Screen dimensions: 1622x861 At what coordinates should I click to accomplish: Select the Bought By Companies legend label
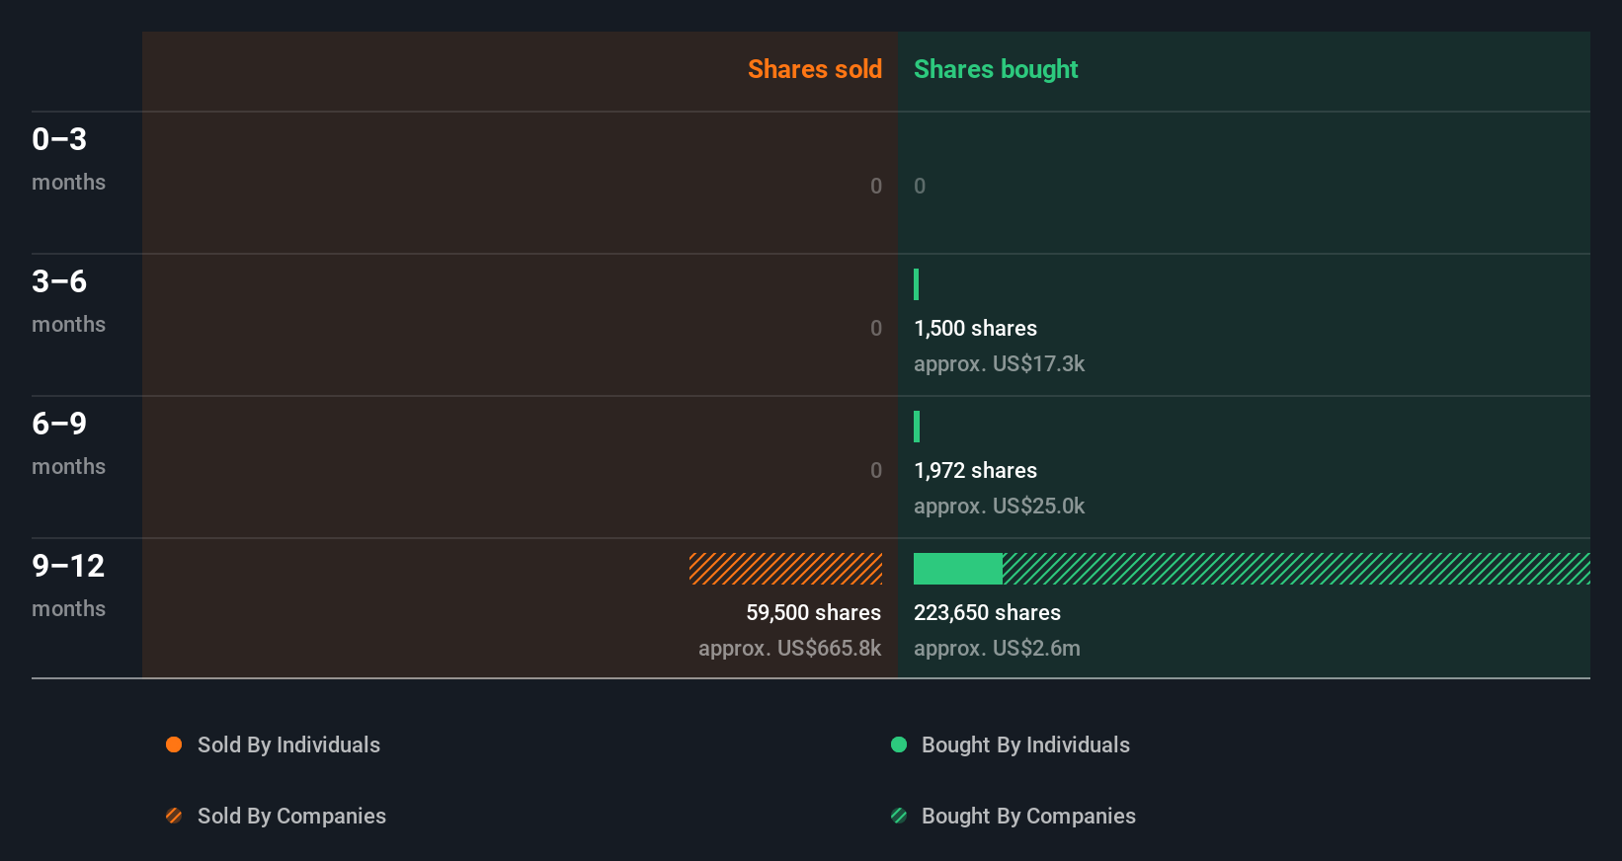(1028, 816)
